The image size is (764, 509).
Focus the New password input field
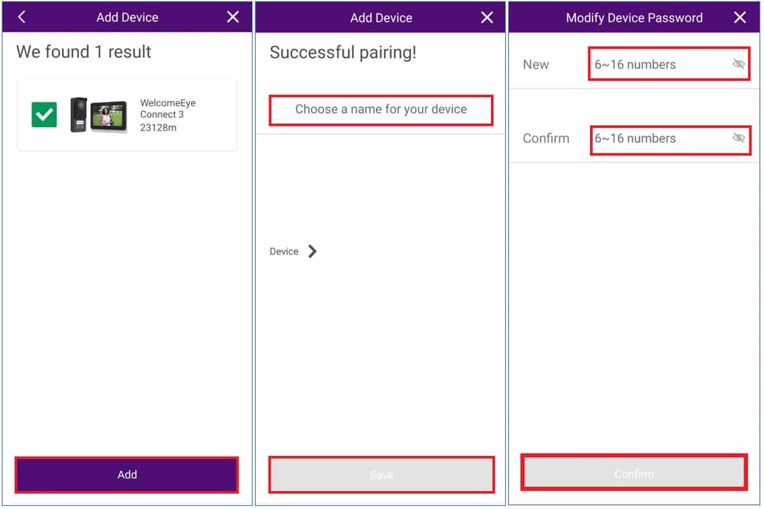(x=669, y=64)
